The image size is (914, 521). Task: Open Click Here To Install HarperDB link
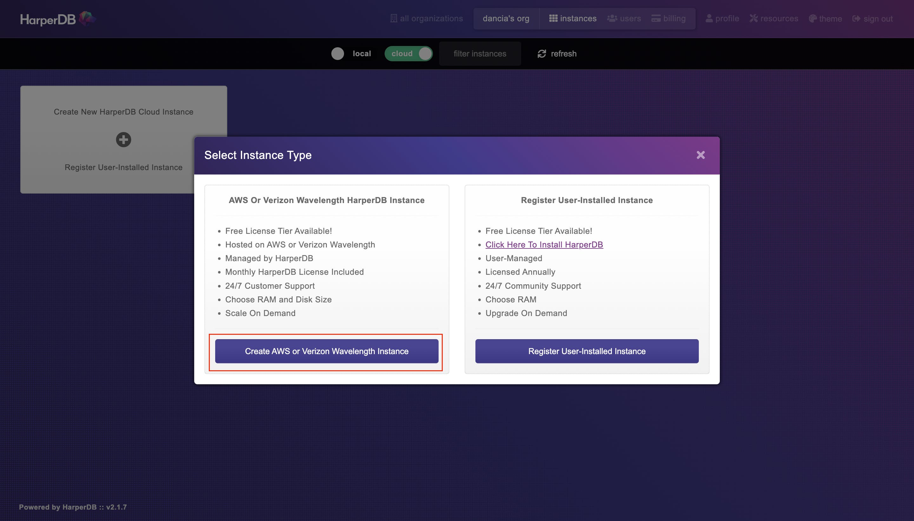click(x=544, y=244)
